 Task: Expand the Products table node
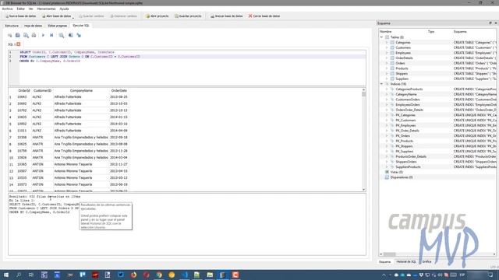tap(387, 68)
